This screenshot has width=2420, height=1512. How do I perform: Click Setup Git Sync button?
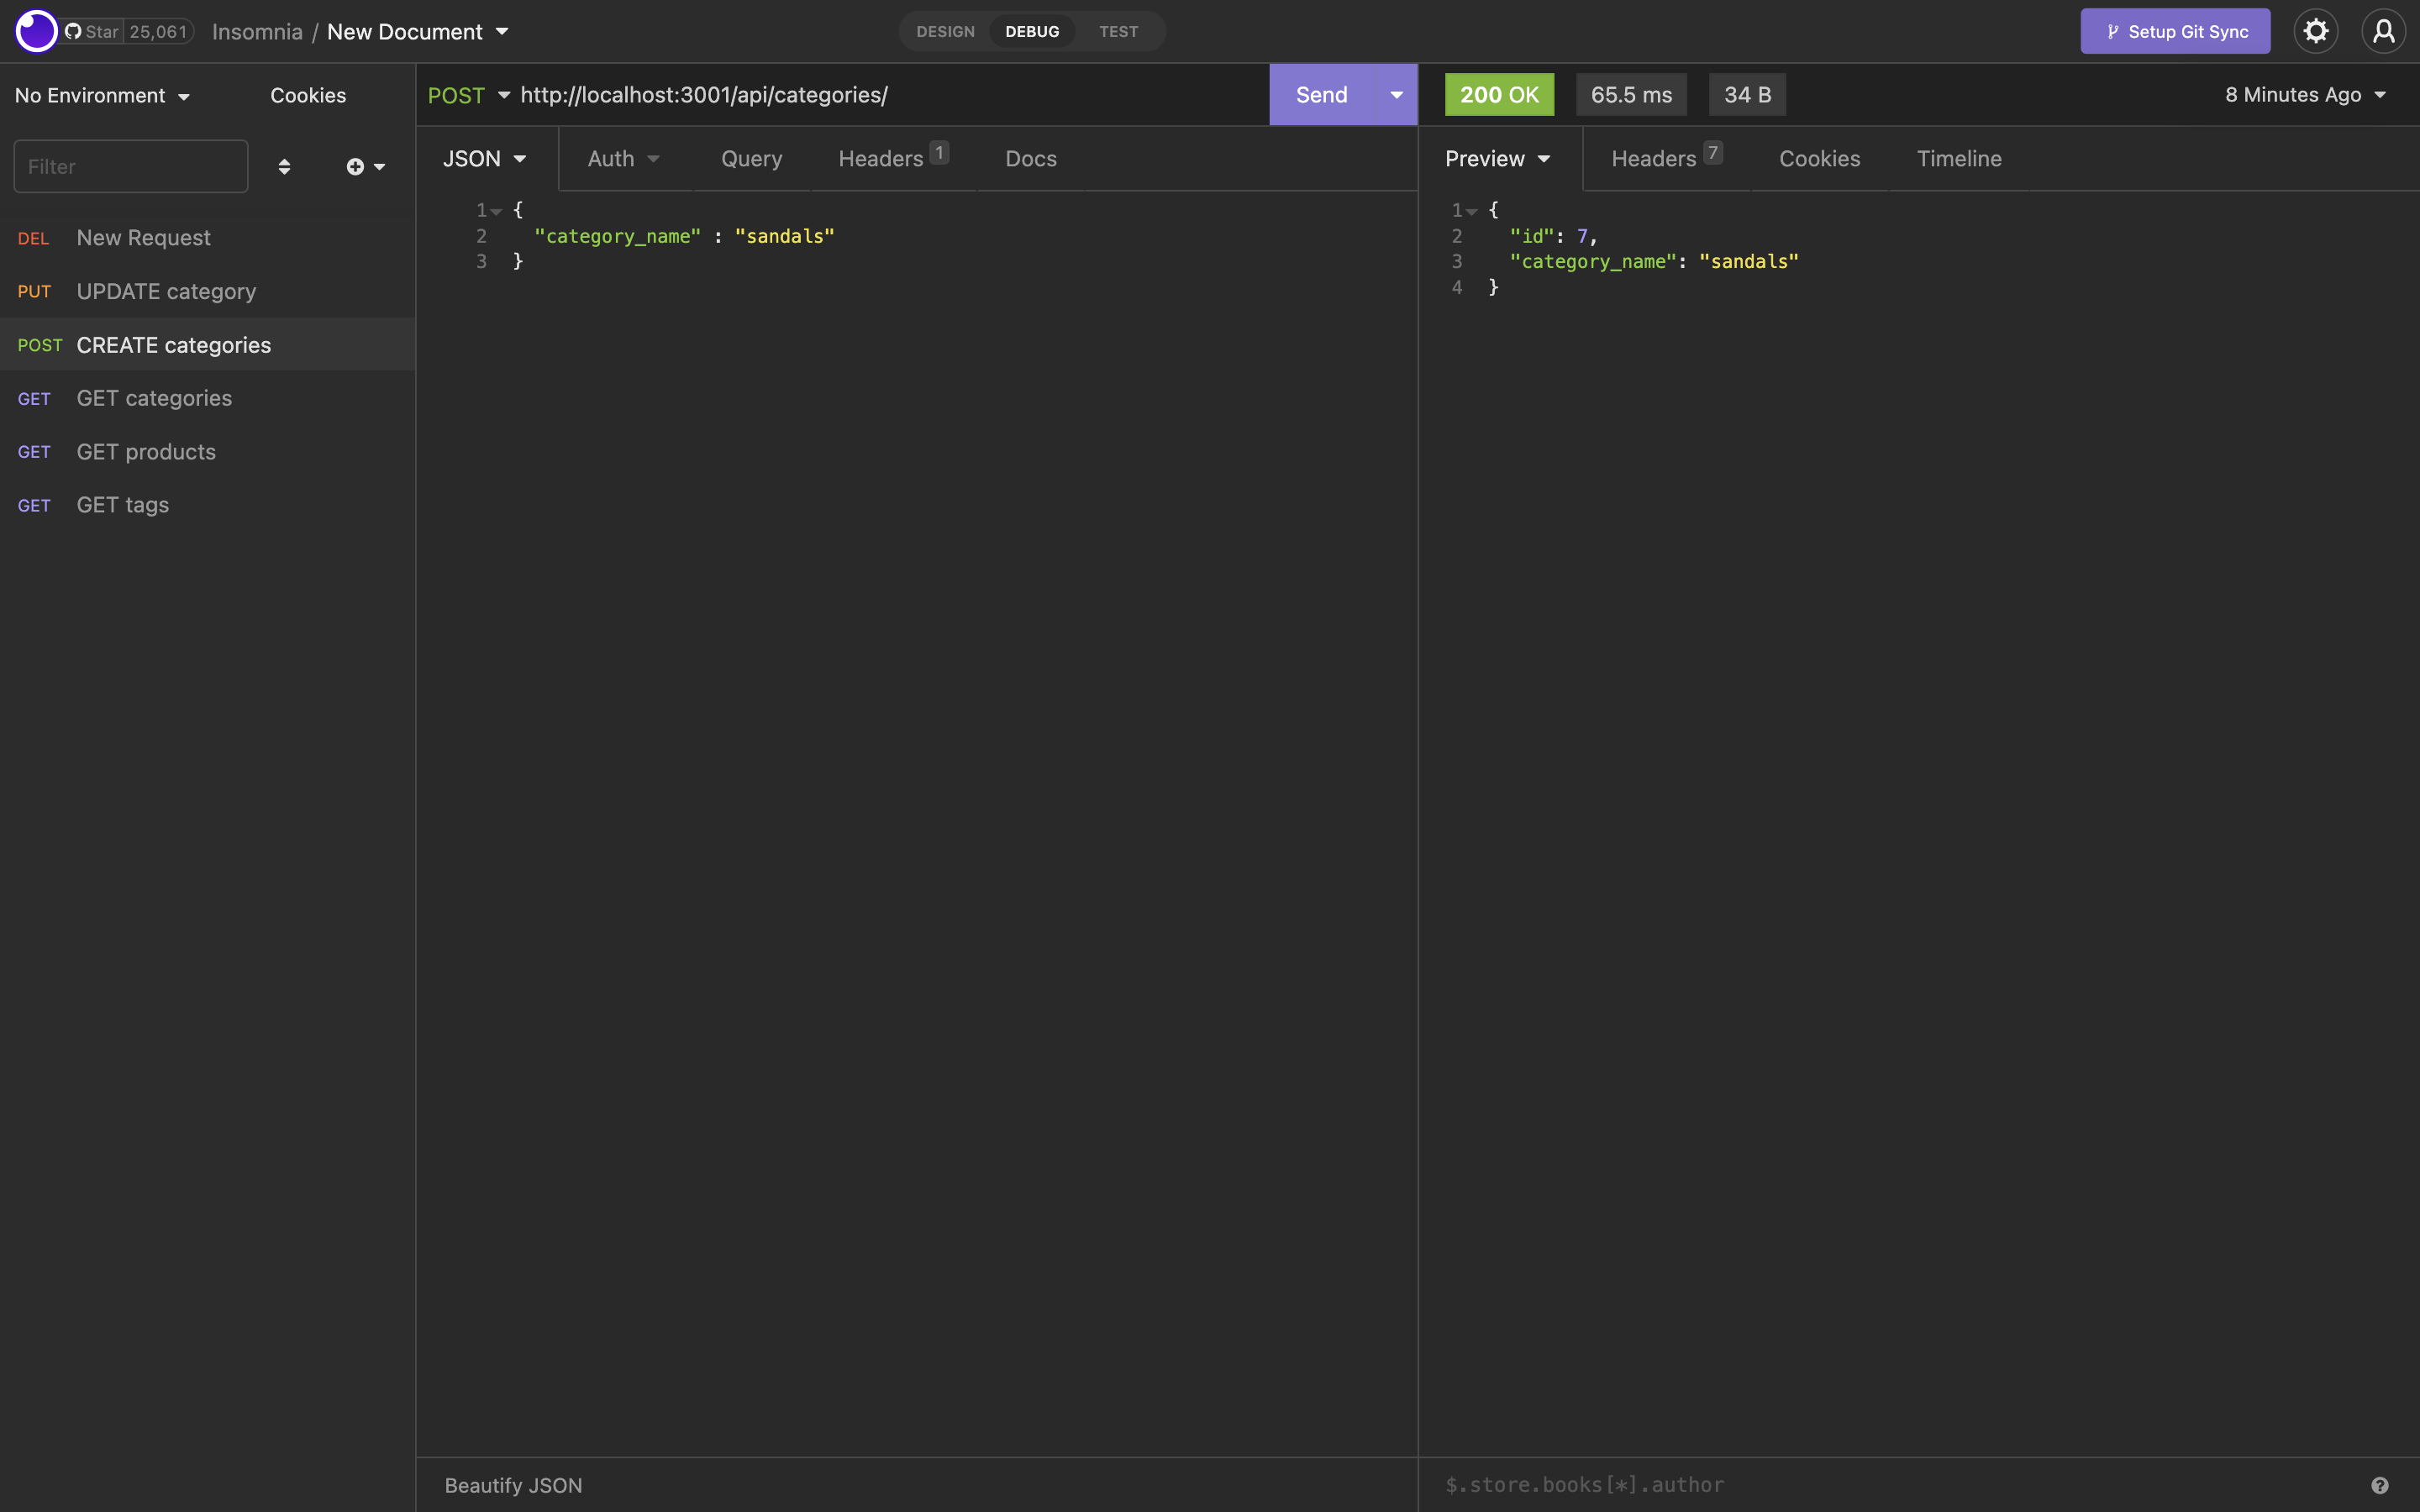[x=2175, y=31]
